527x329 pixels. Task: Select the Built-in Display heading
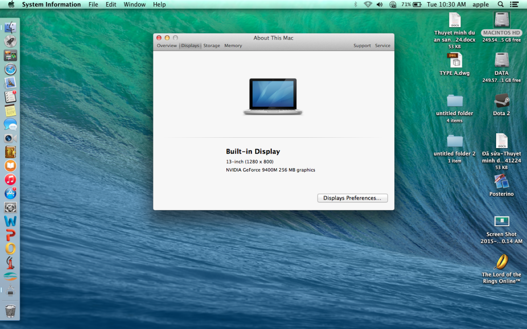click(253, 152)
